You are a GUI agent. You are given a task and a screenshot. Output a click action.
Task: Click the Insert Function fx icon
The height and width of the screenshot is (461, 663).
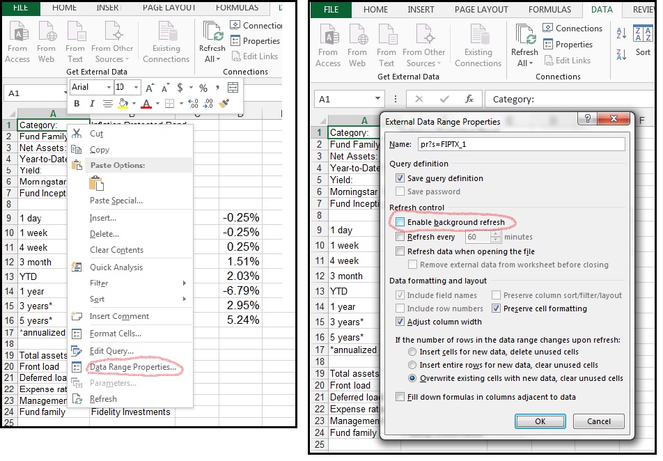469,99
